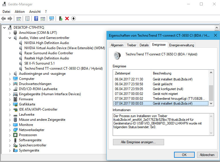Click the show/hide console tree toolbar icon
Image resolution: width=220 pixels, height=162 pixels.
18,18
